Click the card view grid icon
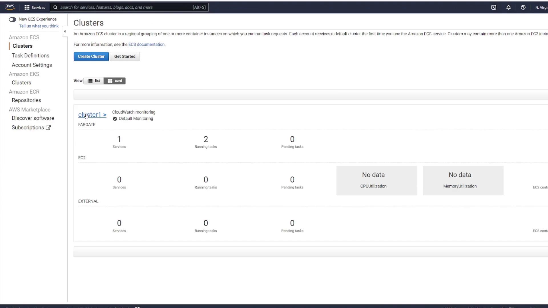The width and height of the screenshot is (548, 308). click(x=110, y=81)
